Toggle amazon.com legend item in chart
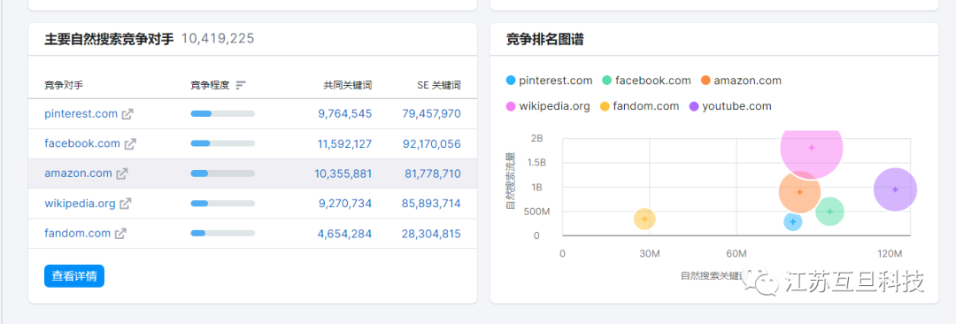Viewport: 956px width, 324px height. [741, 81]
